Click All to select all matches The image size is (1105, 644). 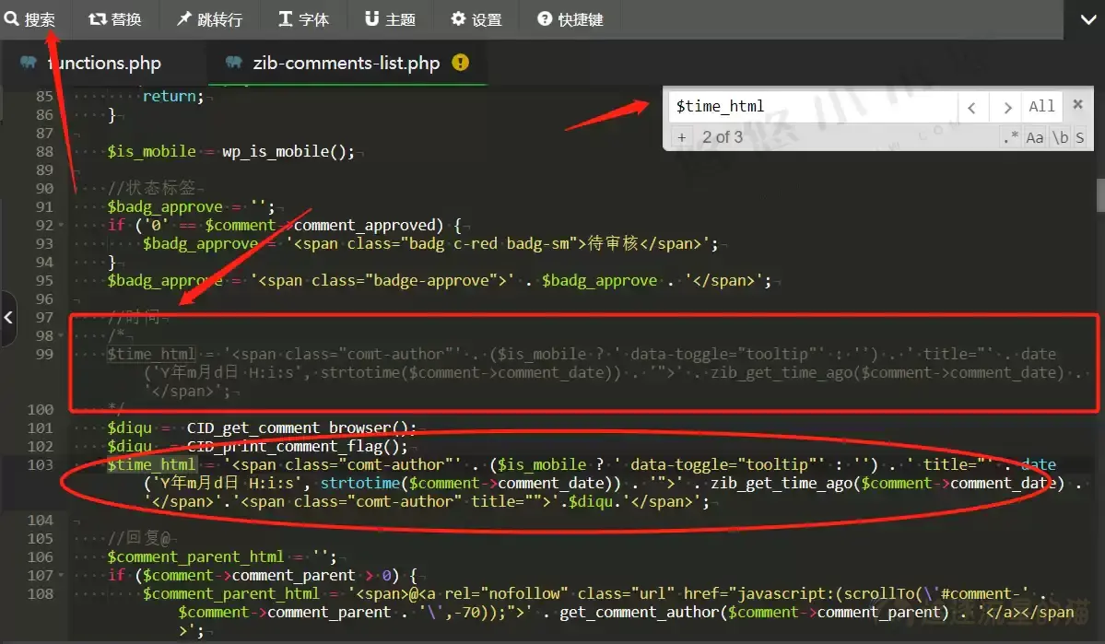1041,107
